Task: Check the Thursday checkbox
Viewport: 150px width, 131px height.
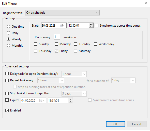Action: tap(36, 51)
